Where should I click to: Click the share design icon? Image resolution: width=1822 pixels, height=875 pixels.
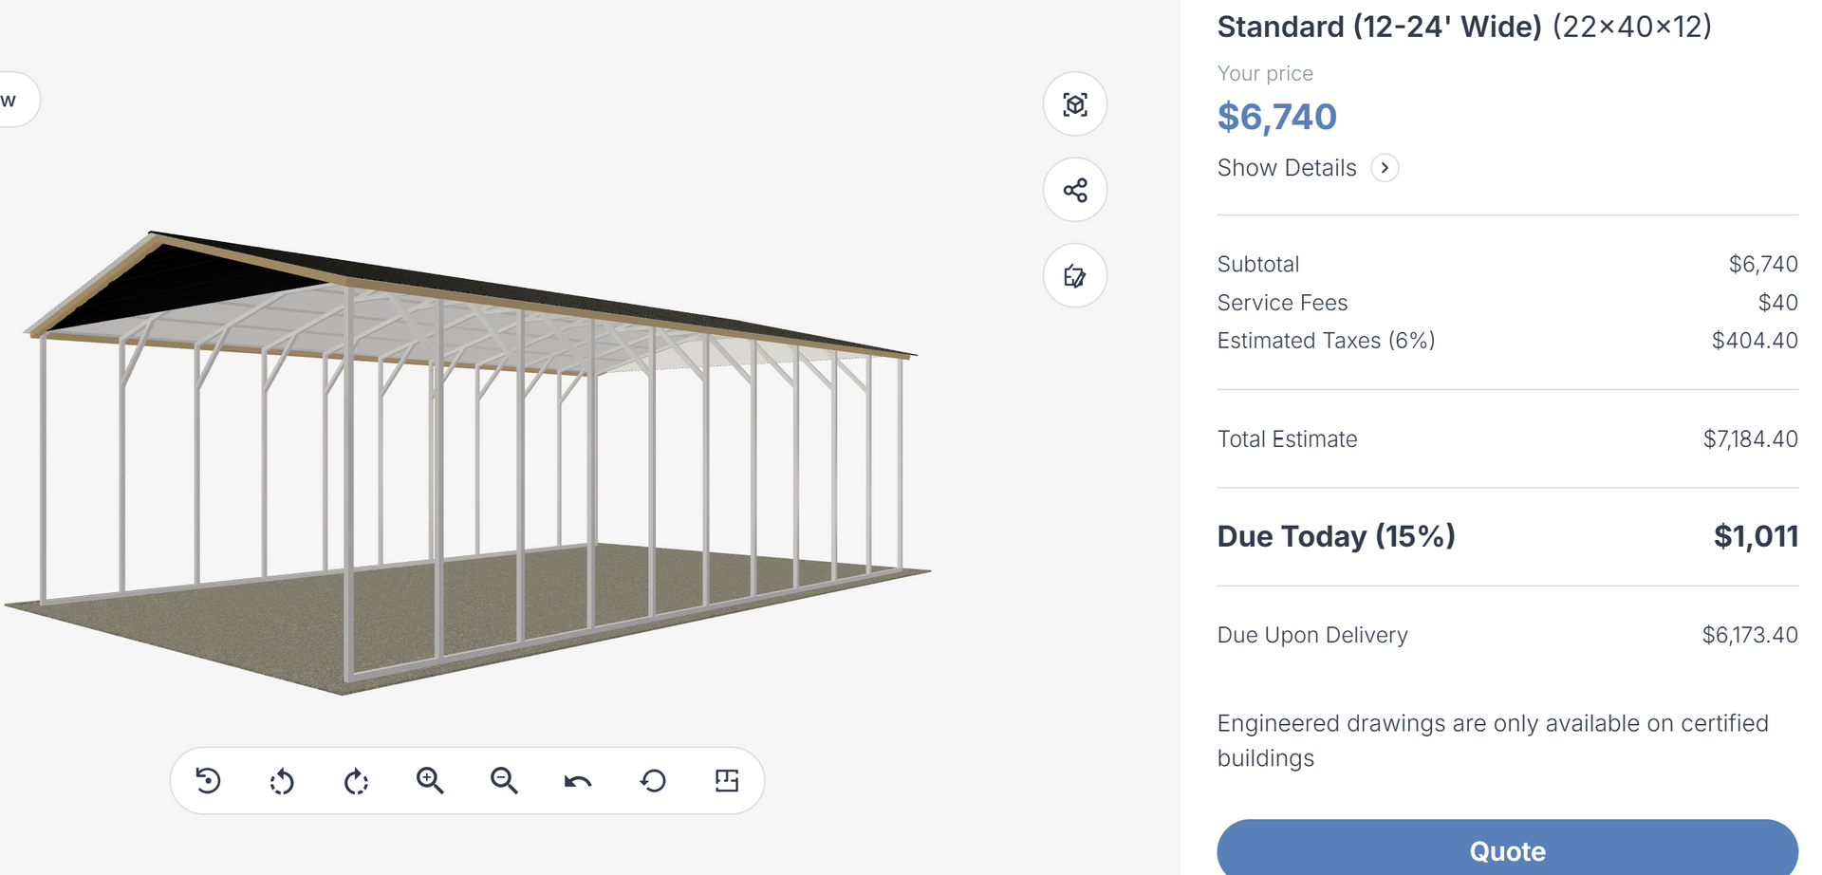pos(1075,190)
